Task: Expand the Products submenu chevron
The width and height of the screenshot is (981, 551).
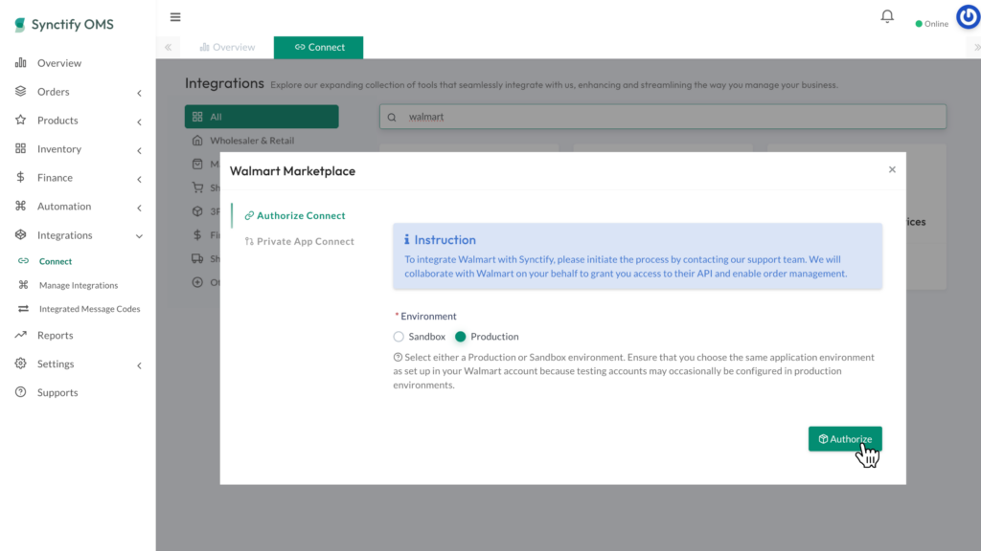Action: [x=140, y=121]
